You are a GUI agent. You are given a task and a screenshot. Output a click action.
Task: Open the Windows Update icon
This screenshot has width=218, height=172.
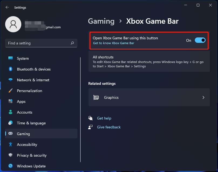pyautogui.click(x=11, y=166)
